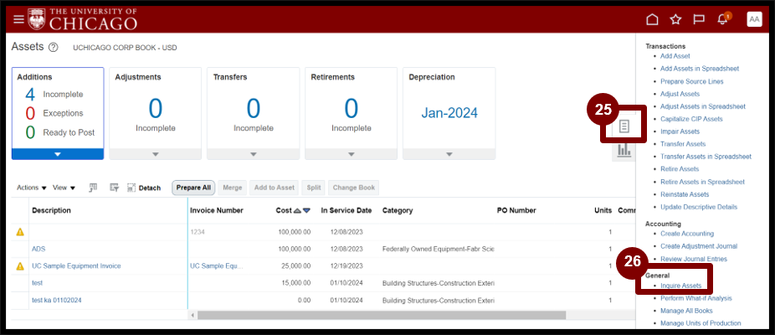Open UC Sample Equipment Invoice description link
This screenshot has width=775, height=335.
point(76,266)
